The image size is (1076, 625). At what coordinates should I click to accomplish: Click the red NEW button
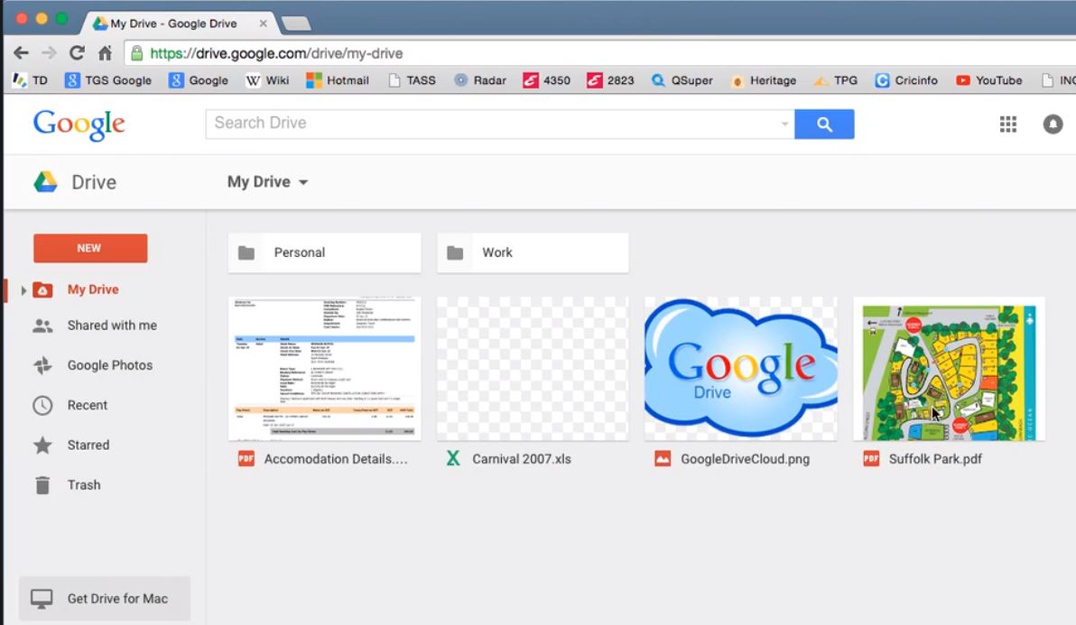[90, 248]
